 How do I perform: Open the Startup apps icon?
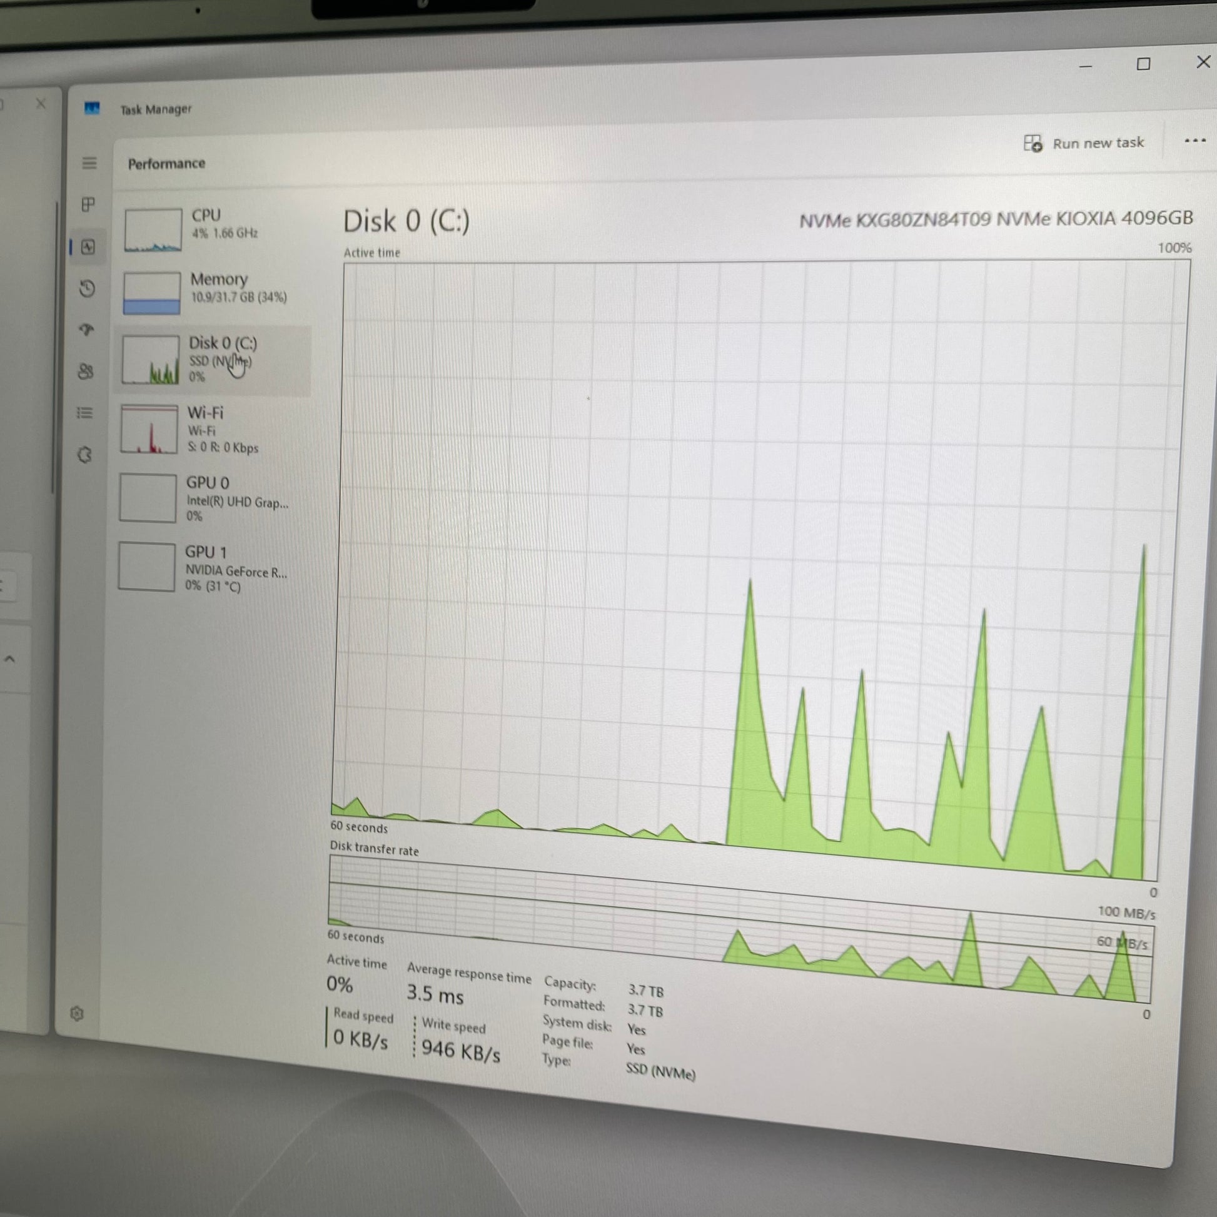coord(87,330)
